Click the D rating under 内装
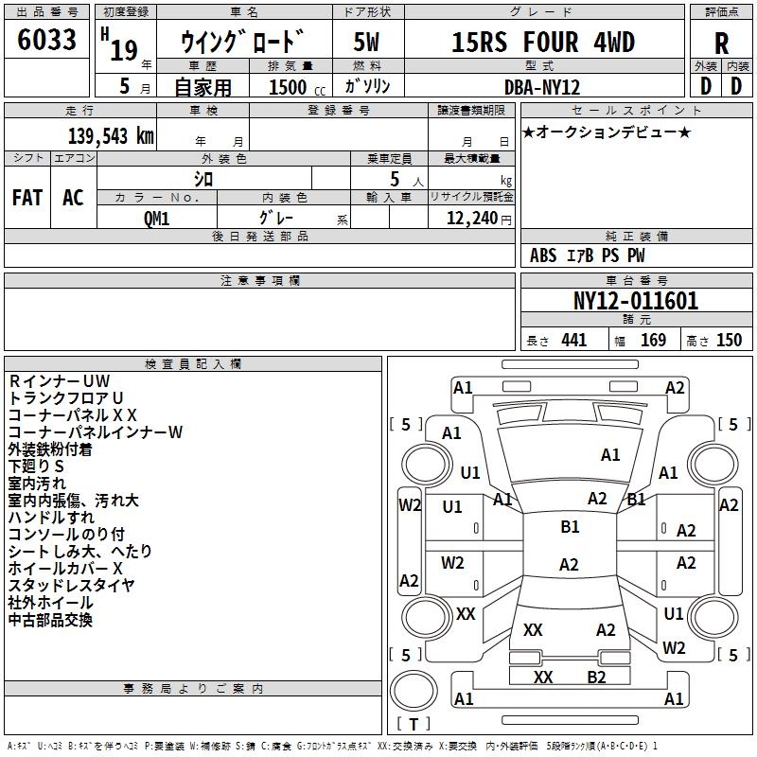This screenshot has height=757, width=757. point(736,86)
